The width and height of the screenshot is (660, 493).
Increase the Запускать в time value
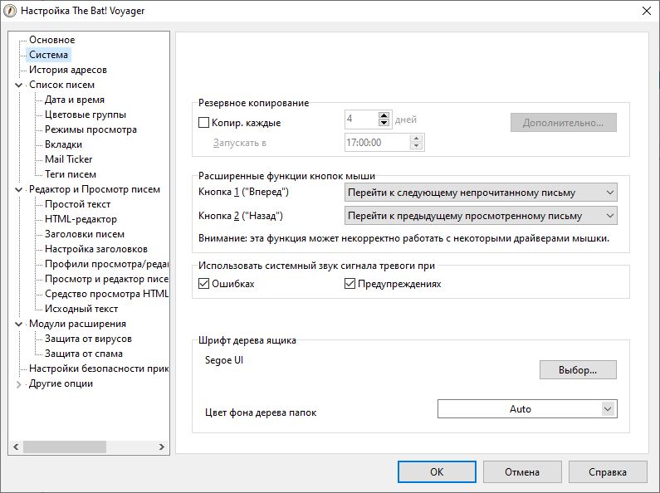click(416, 139)
